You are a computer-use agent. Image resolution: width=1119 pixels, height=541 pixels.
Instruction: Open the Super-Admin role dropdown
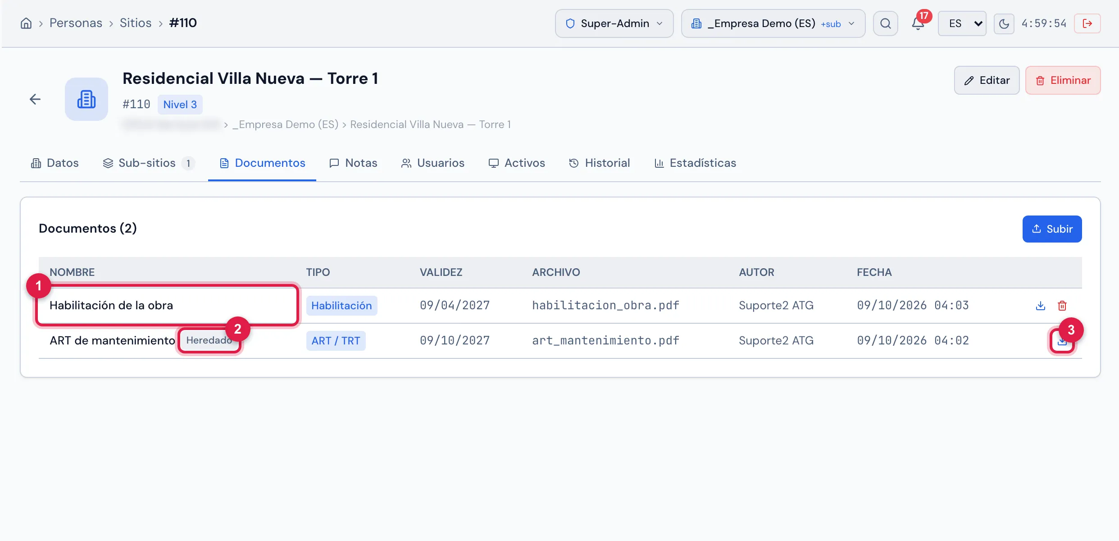[x=614, y=23]
